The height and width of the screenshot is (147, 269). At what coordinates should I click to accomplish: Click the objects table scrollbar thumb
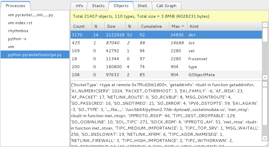pos(265,35)
